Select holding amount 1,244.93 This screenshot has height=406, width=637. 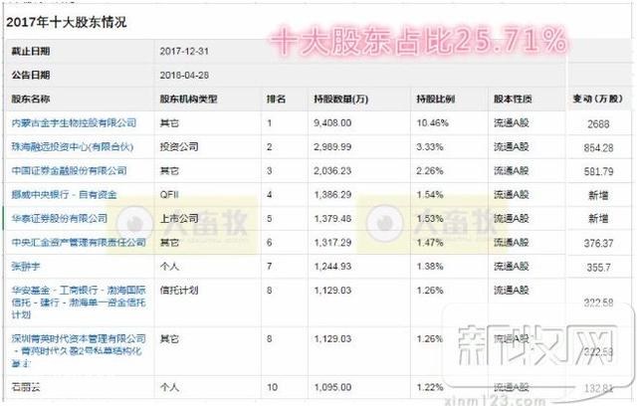pos(332,267)
